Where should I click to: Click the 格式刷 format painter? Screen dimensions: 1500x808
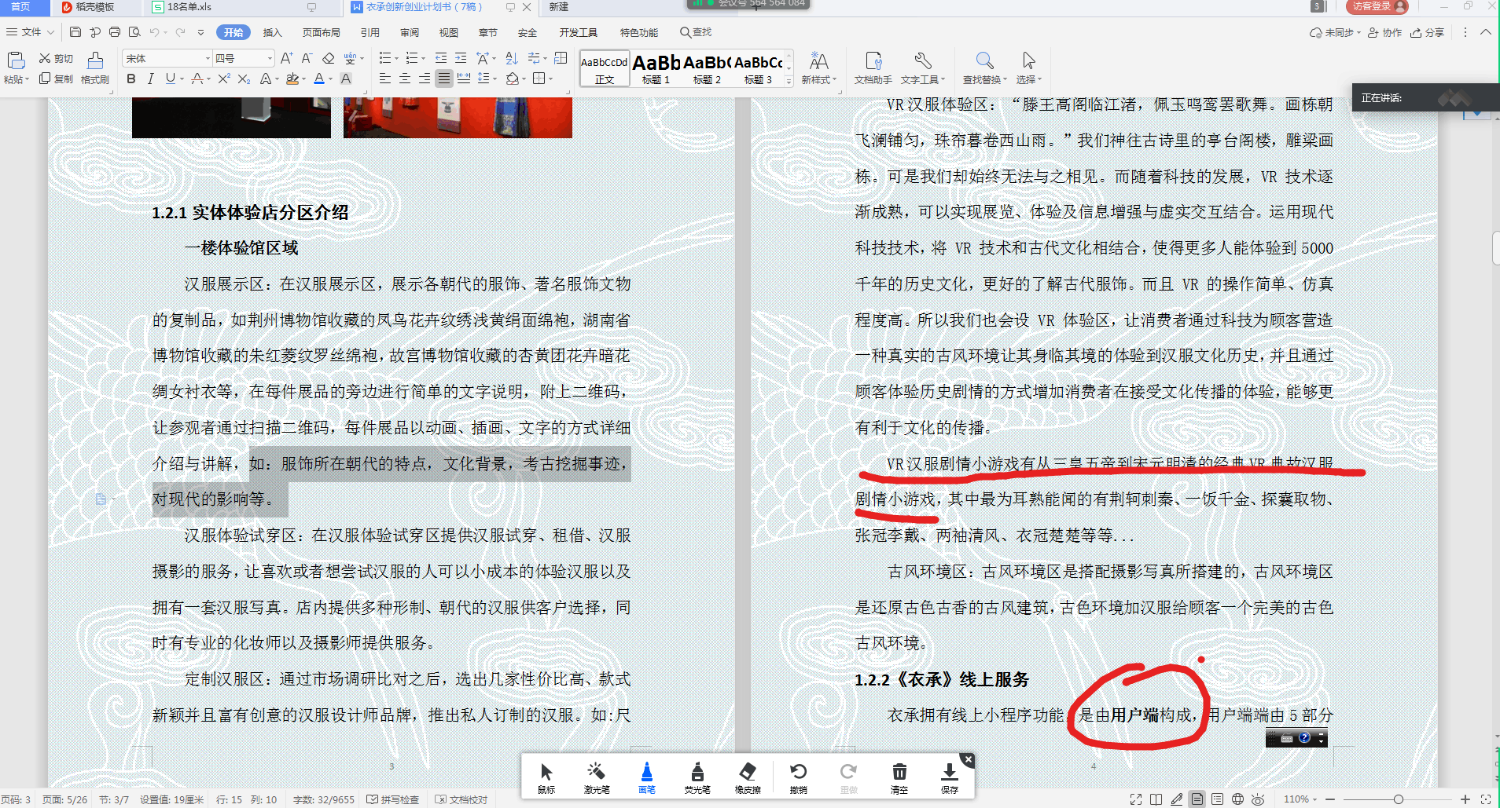pos(94,68)
